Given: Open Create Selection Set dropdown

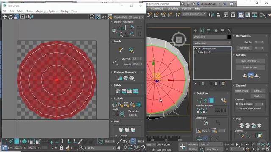Looking at the screenshot, I should pos(194,14).
